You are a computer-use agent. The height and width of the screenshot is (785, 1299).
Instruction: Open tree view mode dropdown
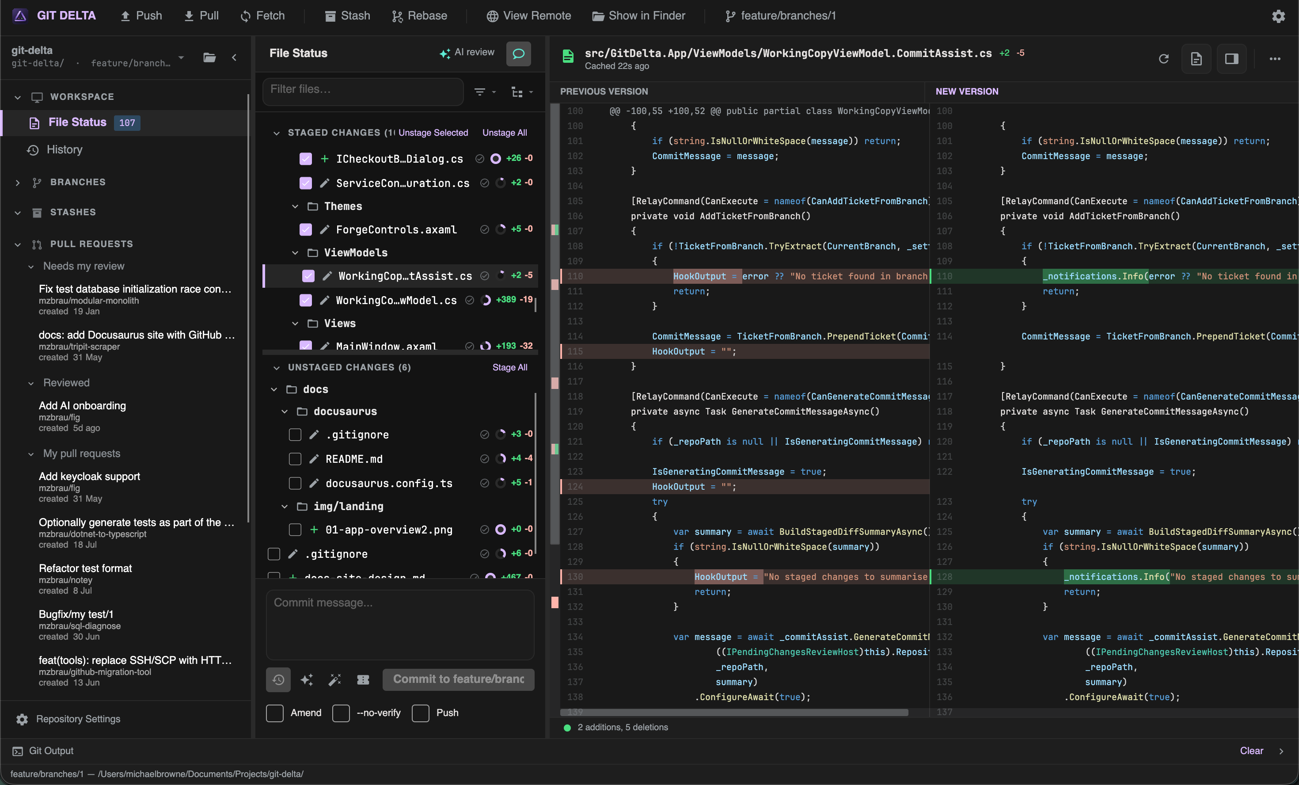point(522,92)
